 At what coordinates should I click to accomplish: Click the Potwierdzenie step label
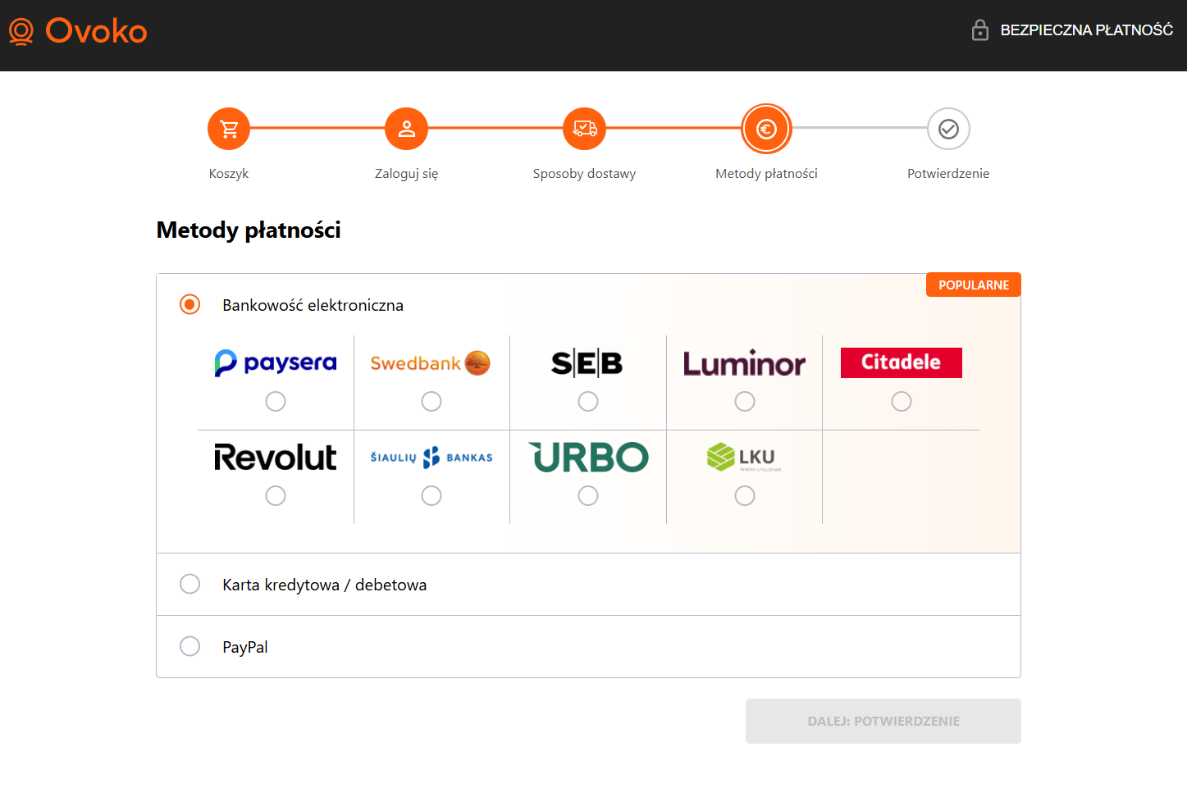click(x=948, y=174)
